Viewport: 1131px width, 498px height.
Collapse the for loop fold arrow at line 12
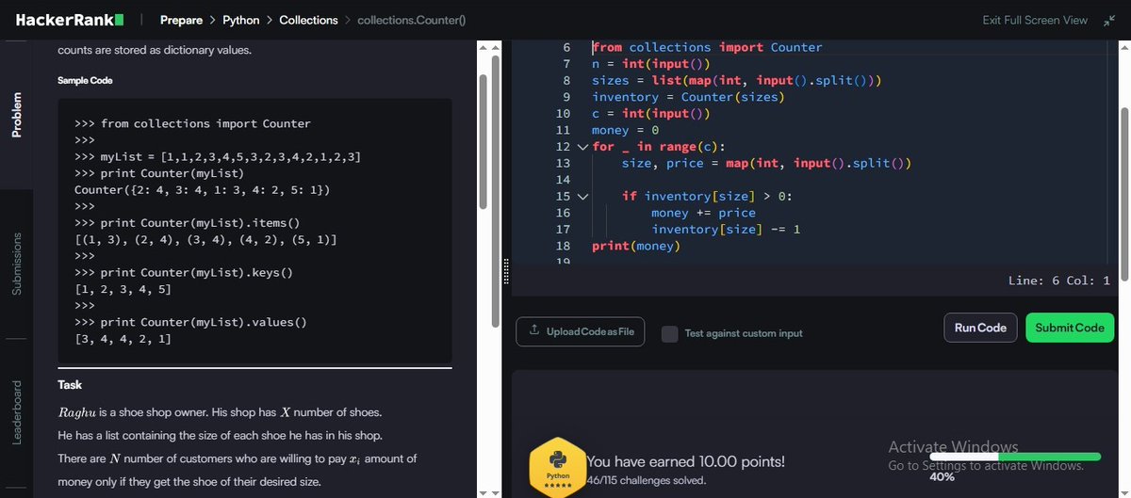coord(582,147)
